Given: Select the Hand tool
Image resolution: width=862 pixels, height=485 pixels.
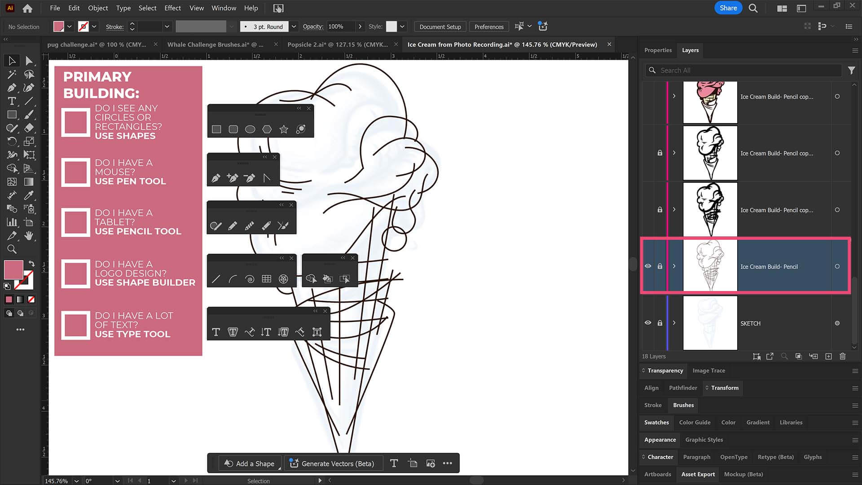Looking at the screenshot, I should (x=29, y=236).
